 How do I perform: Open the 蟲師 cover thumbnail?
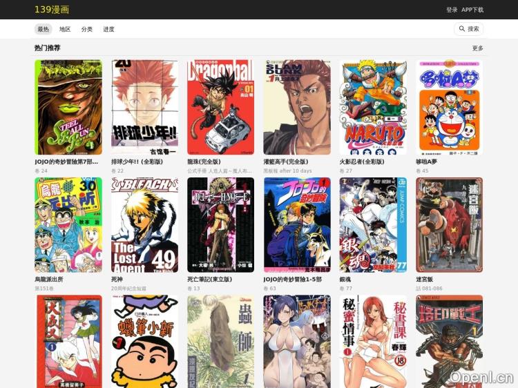click(221, 342)
